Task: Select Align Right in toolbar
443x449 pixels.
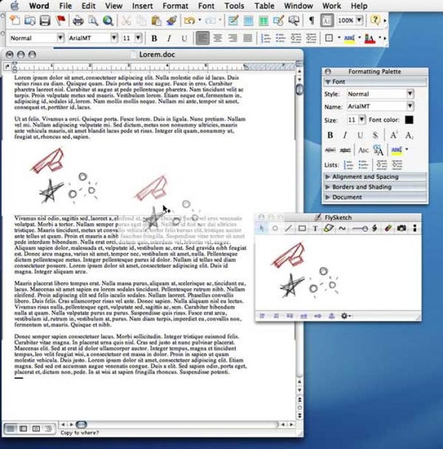Action: tap(233, 38)
